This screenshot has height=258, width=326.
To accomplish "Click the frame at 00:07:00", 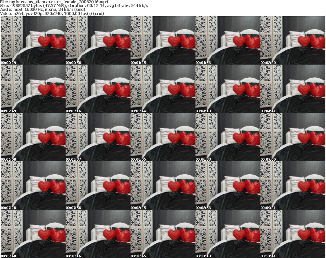I will point(293,137).
